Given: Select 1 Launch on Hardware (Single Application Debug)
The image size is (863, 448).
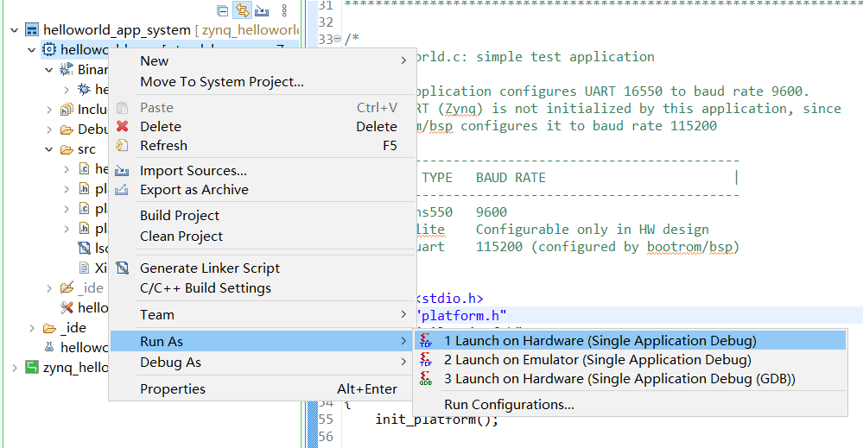Looking at the screenshot, I should (630, 341).
